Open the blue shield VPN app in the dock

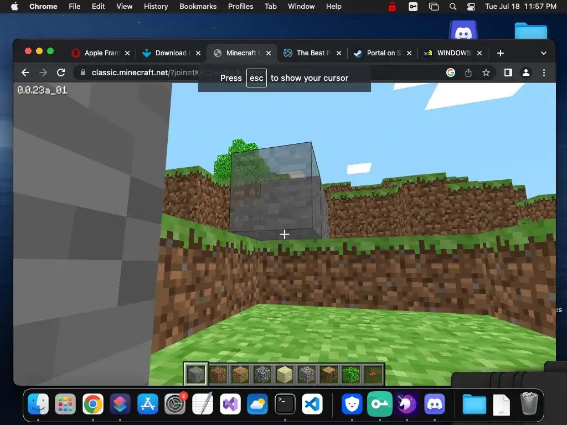pos(352,403)
